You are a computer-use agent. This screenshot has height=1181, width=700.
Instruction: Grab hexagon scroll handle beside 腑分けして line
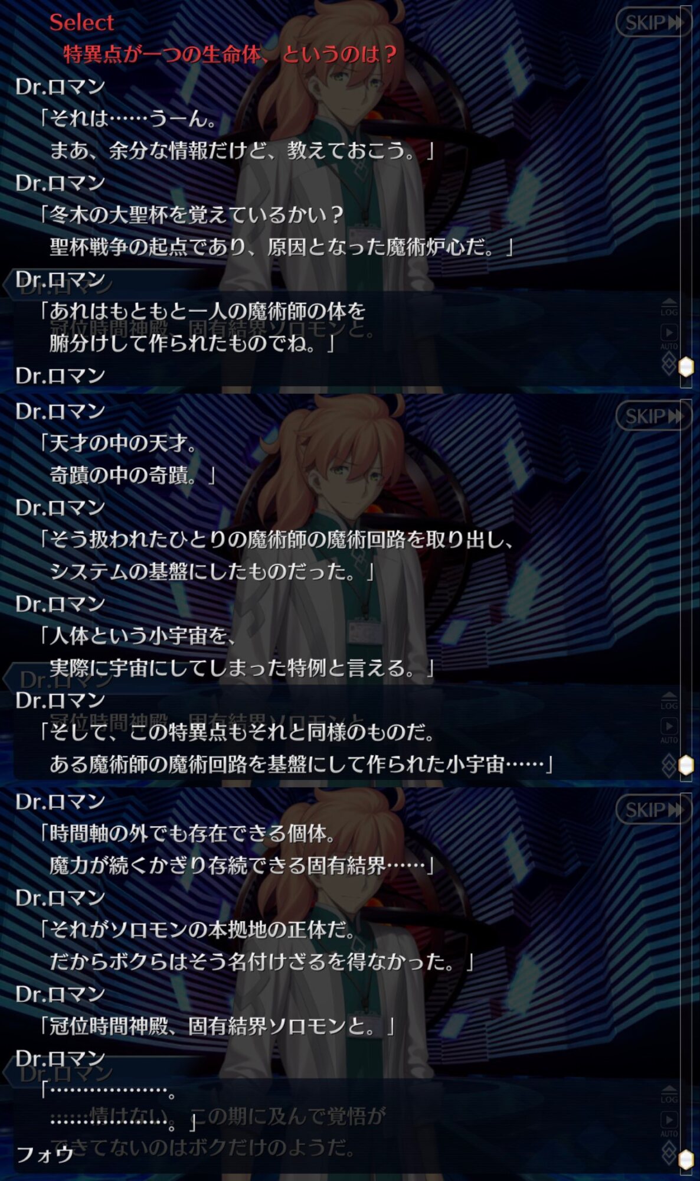coord(686,367)
